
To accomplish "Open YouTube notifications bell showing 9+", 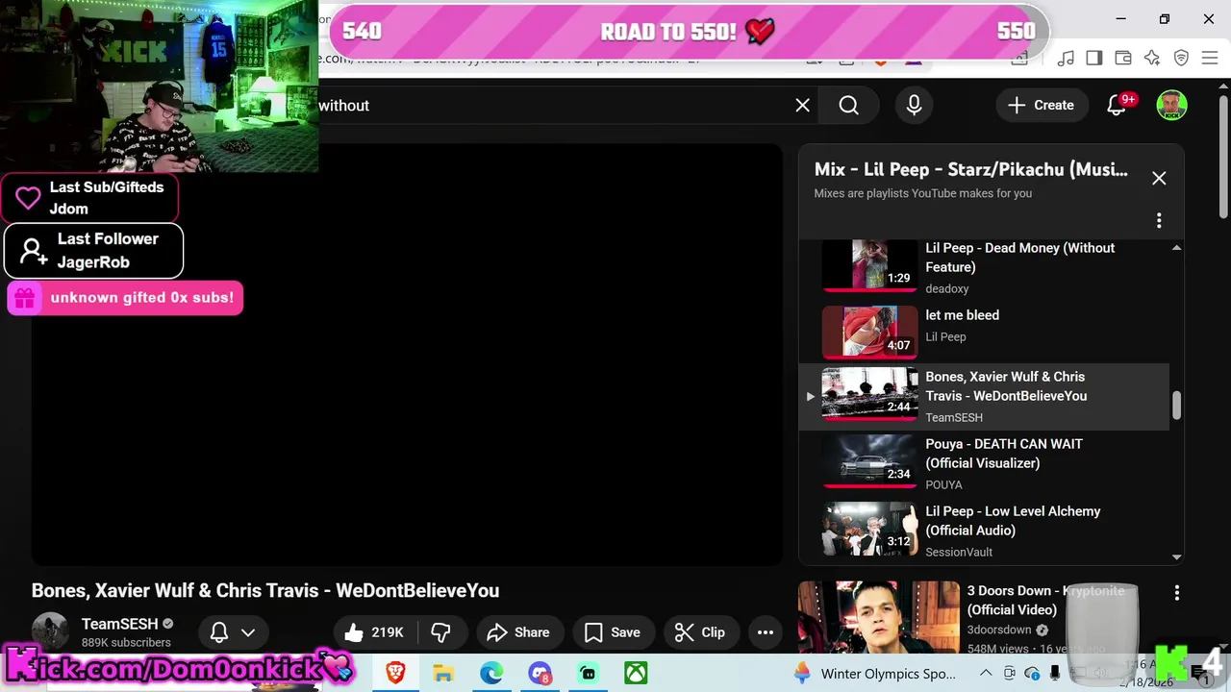I will coord(1117,105).
